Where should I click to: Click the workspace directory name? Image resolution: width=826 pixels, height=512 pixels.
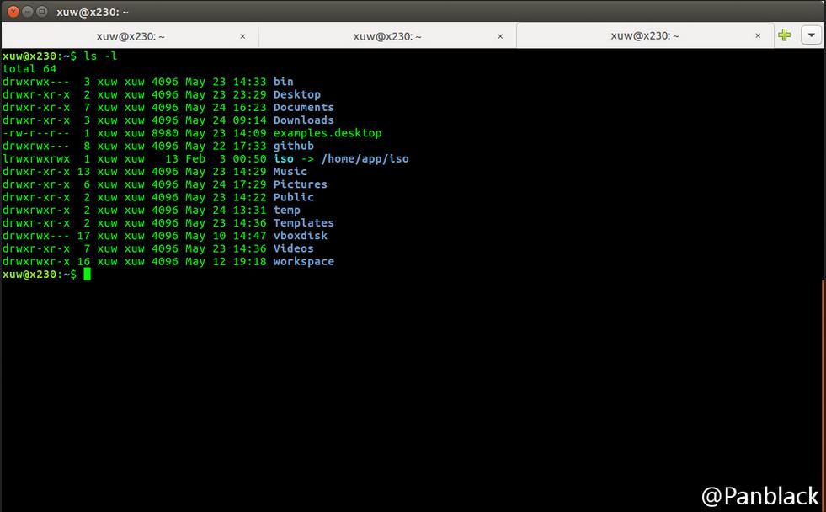303,262
